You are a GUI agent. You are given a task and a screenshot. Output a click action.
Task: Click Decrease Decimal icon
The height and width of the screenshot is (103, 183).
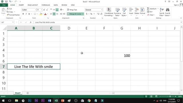(102, 14)
